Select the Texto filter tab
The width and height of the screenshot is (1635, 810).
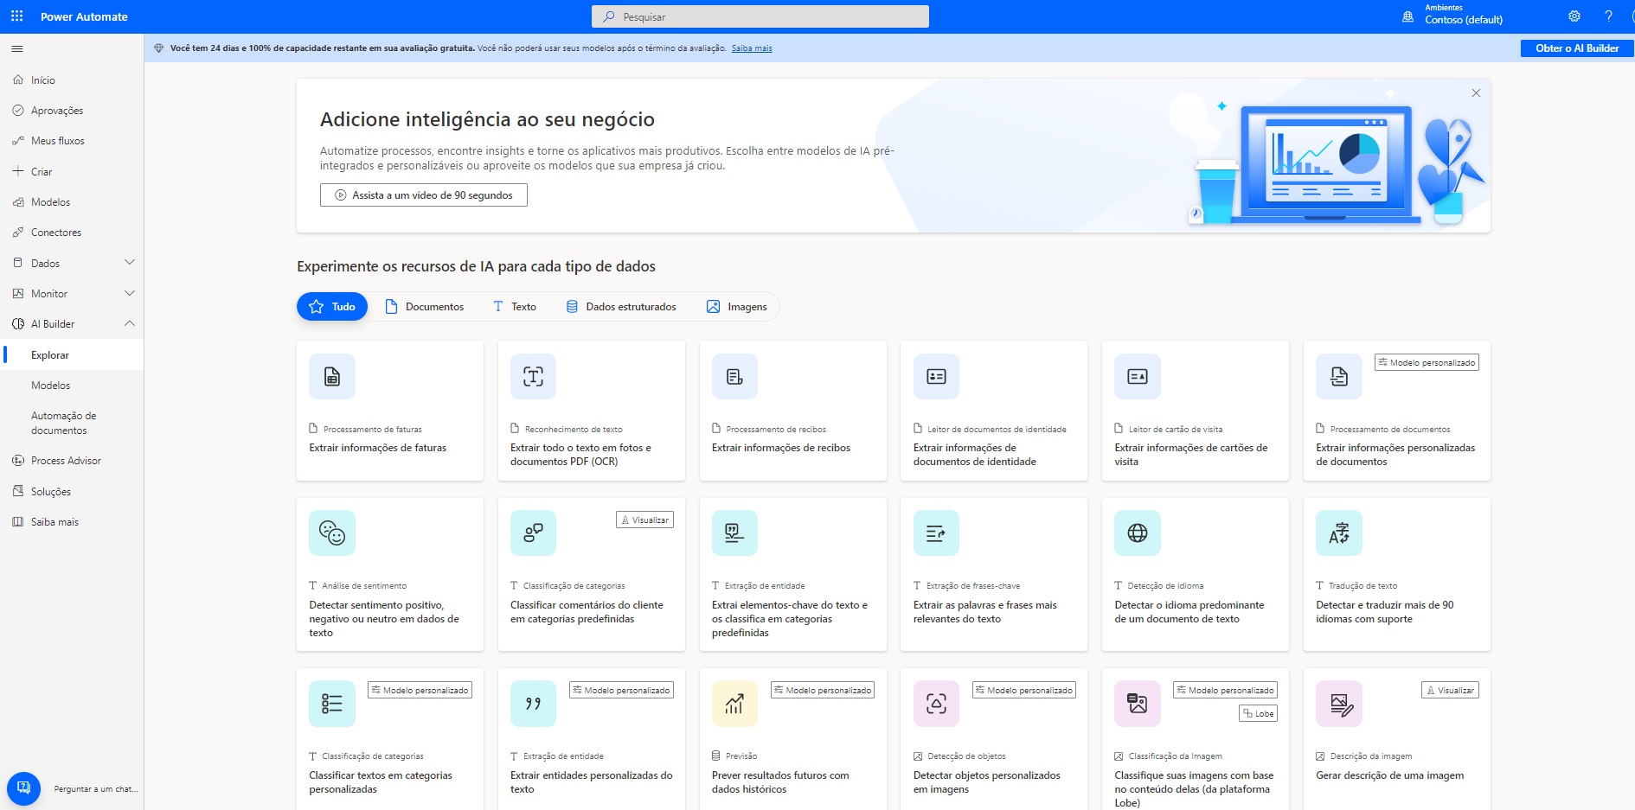515,307
